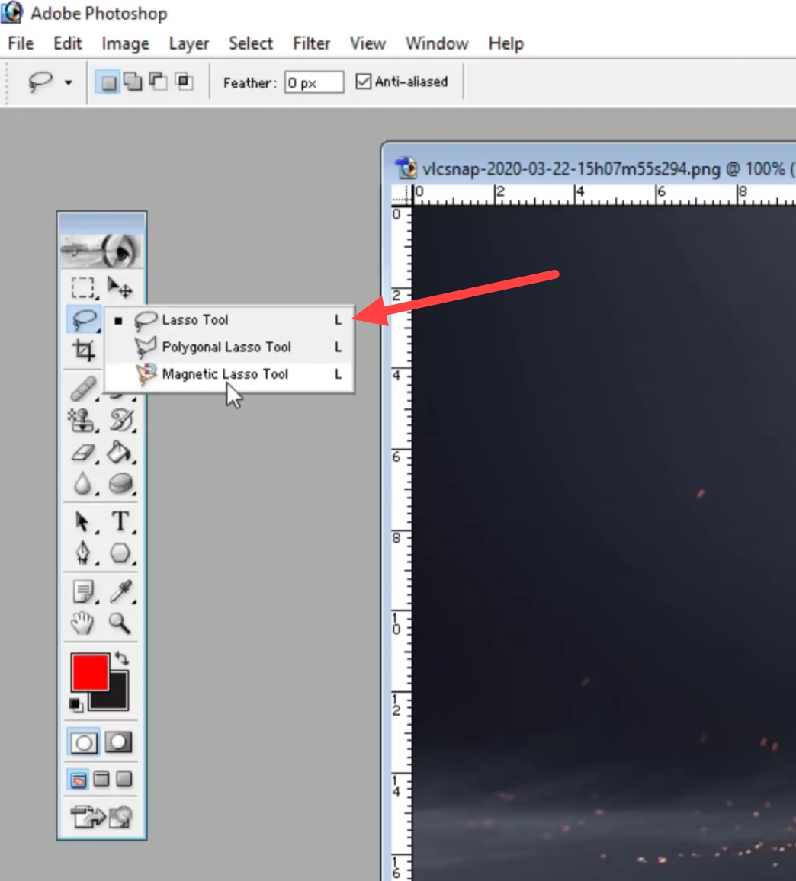The width and height of the screenshot is (796, 881).
Task: Open the Select menu
Action: tap(251, 43)
